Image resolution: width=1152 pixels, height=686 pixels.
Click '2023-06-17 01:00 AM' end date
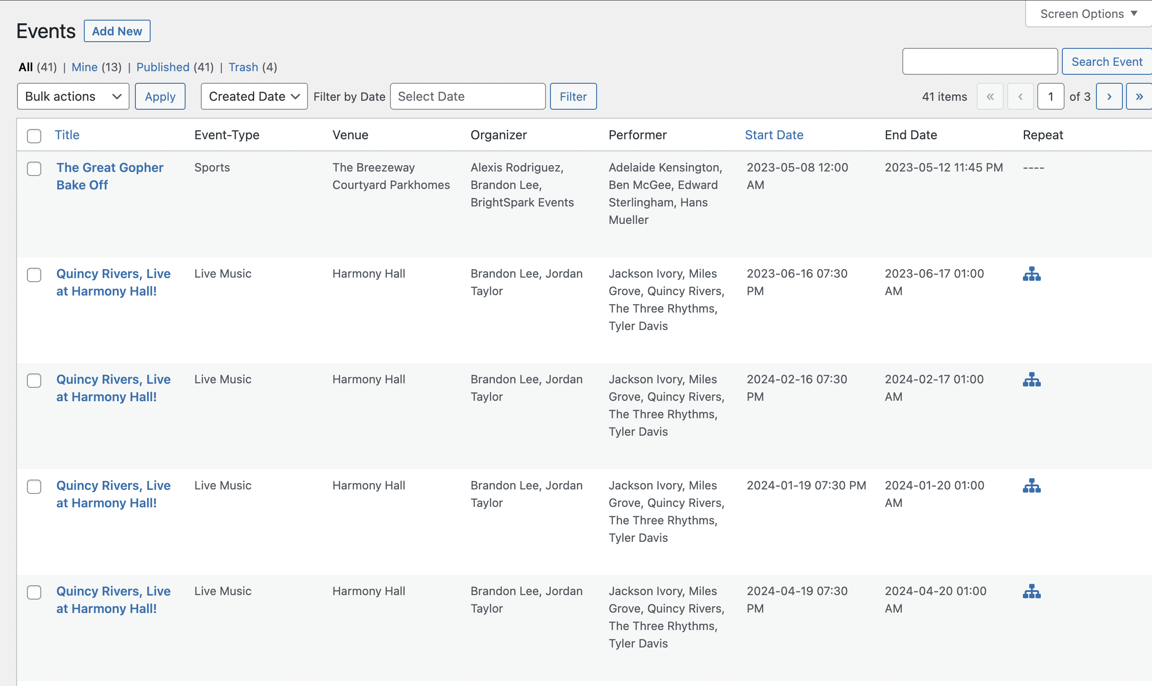point(934,282)
